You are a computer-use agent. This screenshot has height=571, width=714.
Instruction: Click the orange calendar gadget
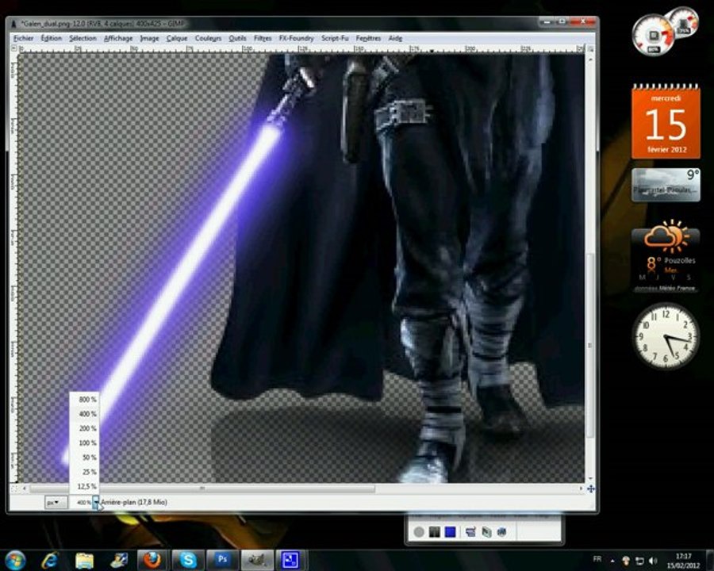point(666,121)
